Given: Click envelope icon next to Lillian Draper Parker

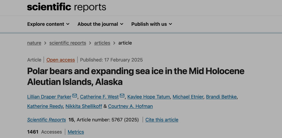Looking at the screenshot, I should [75, 96].
